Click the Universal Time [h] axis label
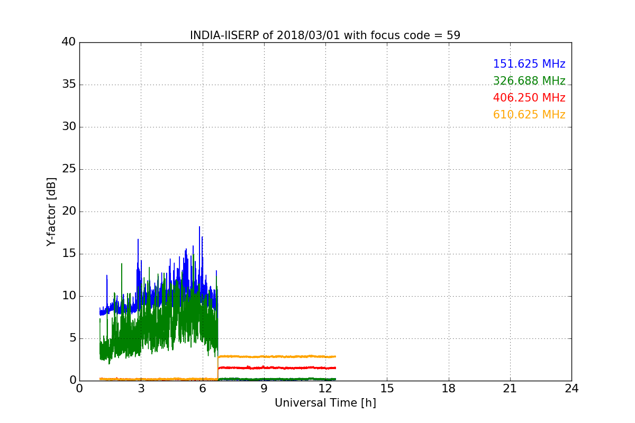The height and width of the screenshot is (423, 635). tap(325, 403)
